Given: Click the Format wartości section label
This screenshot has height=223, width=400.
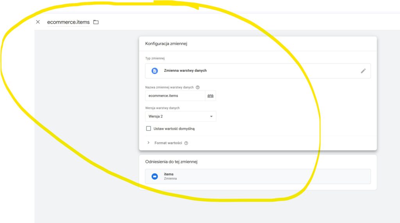Looking at the screenshot, I should (168, 143).
